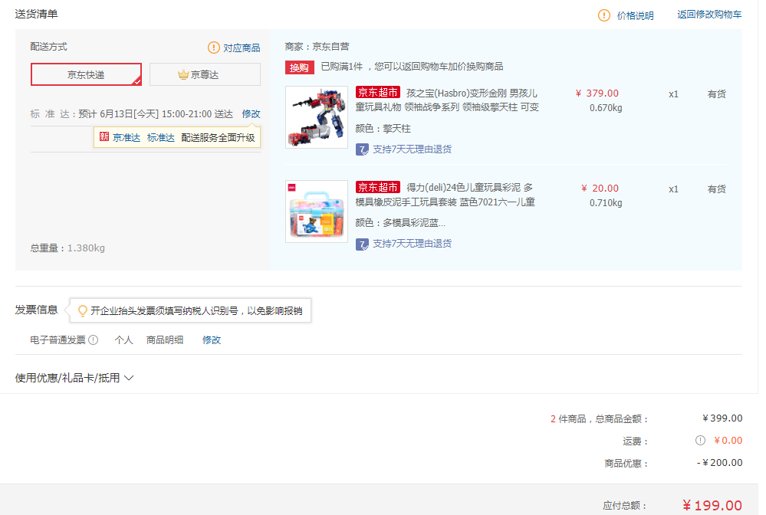766x515 pixels.
Task: Click the 京东超市 badge on Hasbro item
Action: 378,92
